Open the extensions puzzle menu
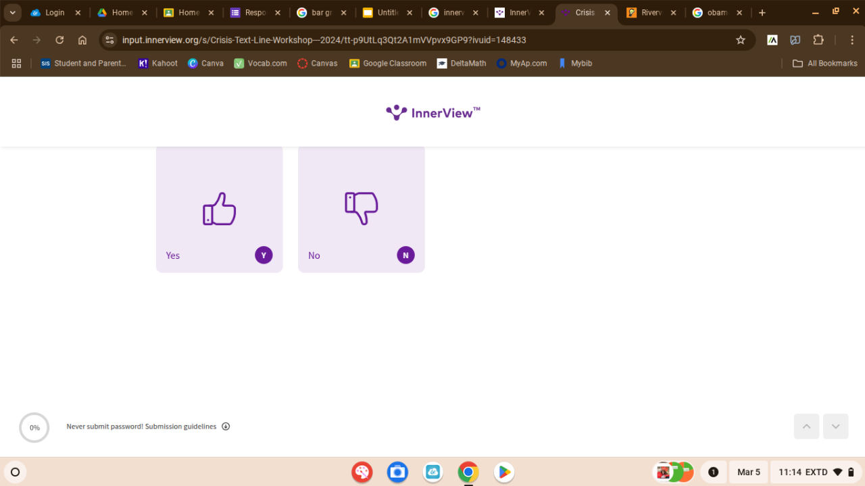The width and height of the screenshot is (865, 486). pos(818,40)
